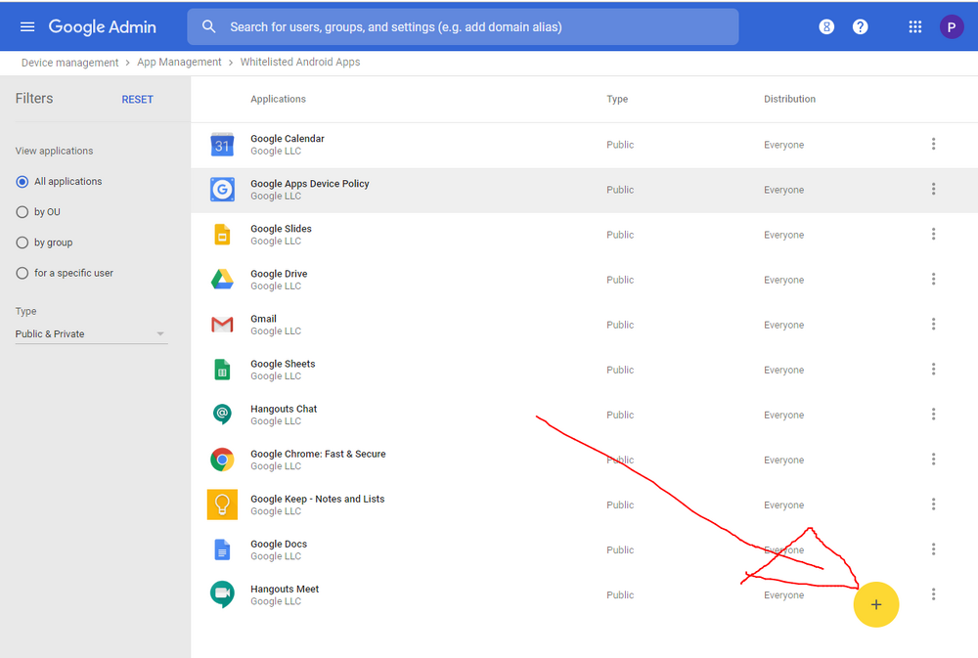Open the Google Sheets app name

tap(284, 364)
